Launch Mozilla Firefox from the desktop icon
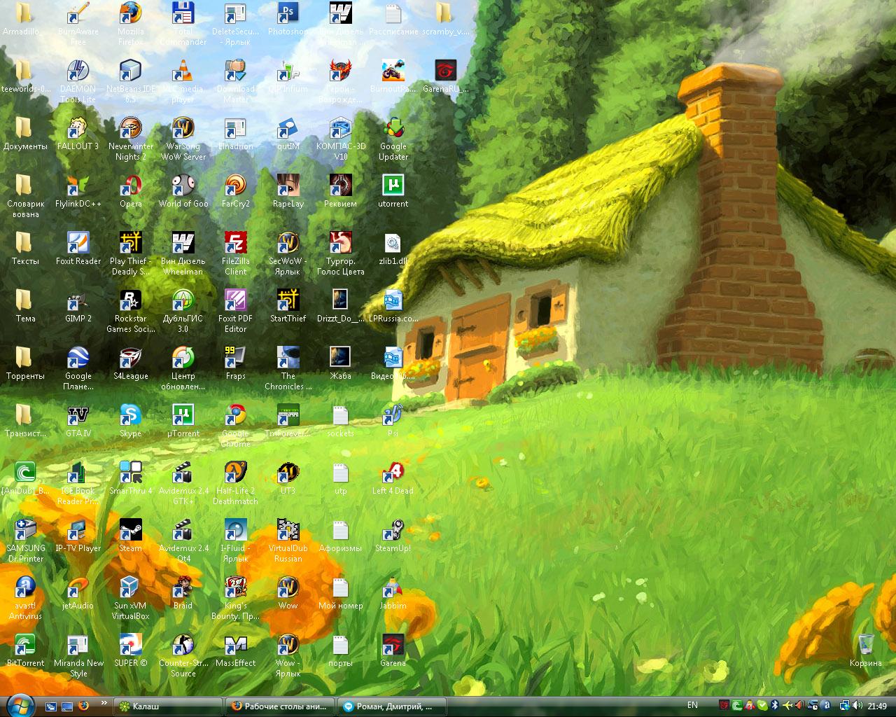Screen dimensions: 896x717 point(131,24)
